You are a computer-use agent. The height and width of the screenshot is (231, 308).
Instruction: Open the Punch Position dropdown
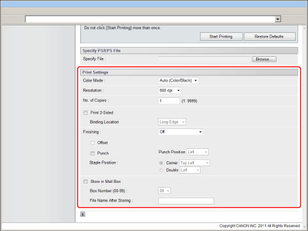coord(198,152)
